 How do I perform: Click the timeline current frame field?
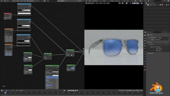(x=122, y=91)
